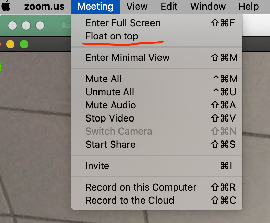270x223 pixels.
Task: Open the Edit menu
Action: tap(169, 7)
